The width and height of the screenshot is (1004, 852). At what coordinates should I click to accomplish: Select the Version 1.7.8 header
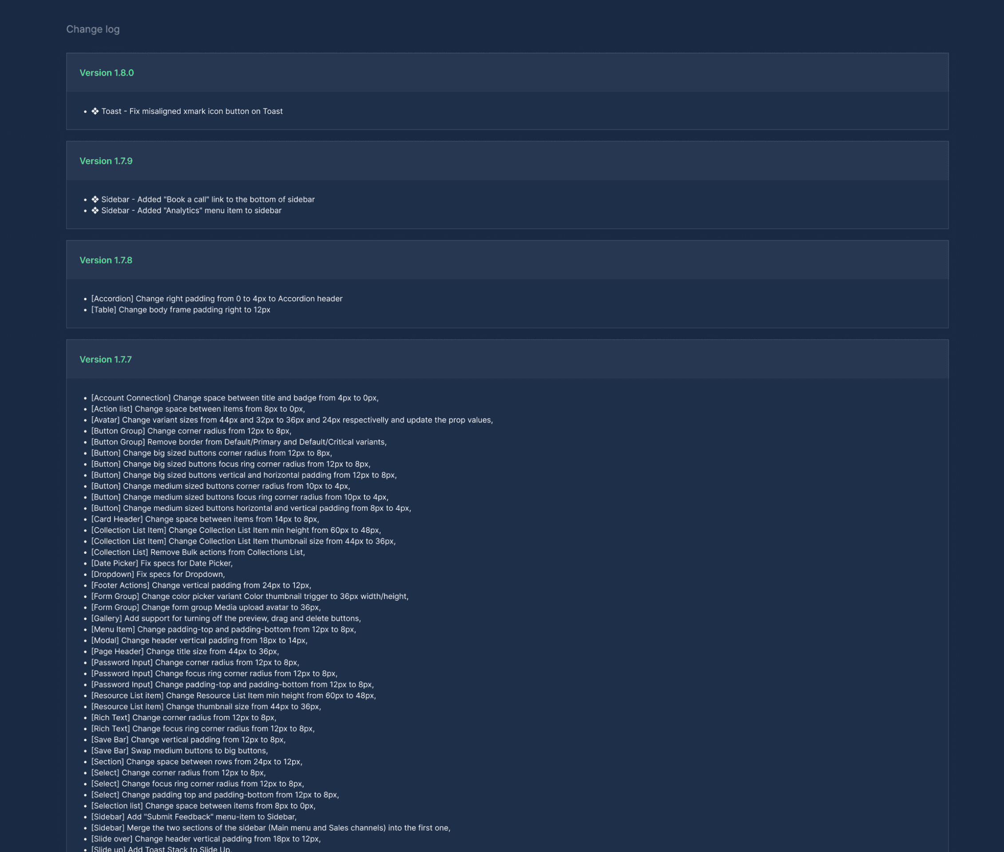(106, 260)
